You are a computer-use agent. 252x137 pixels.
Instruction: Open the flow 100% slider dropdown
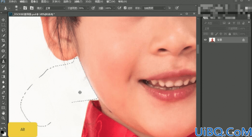[x=114, y=8]
